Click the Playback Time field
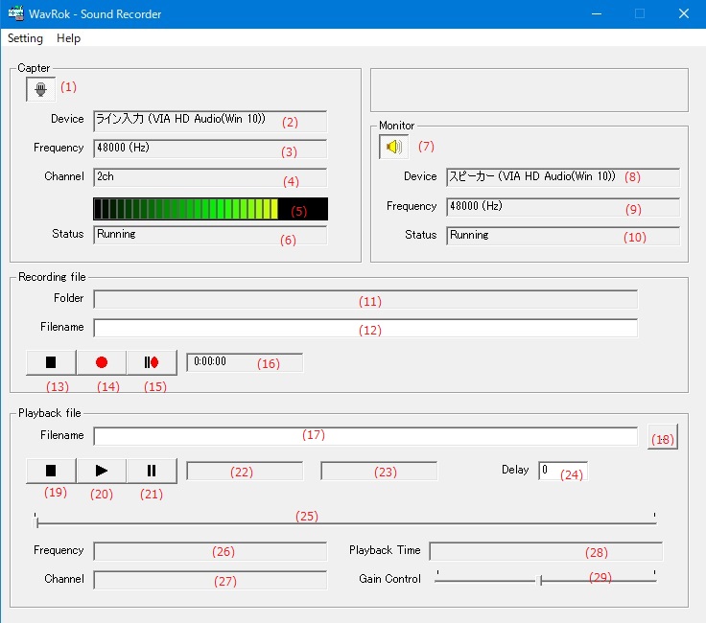The height and width of the screenshot is (623, 706). (546, 551)
